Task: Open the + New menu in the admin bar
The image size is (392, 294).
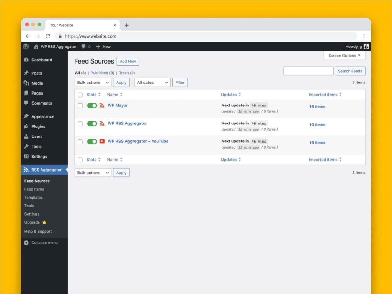Action: [103, 46]
